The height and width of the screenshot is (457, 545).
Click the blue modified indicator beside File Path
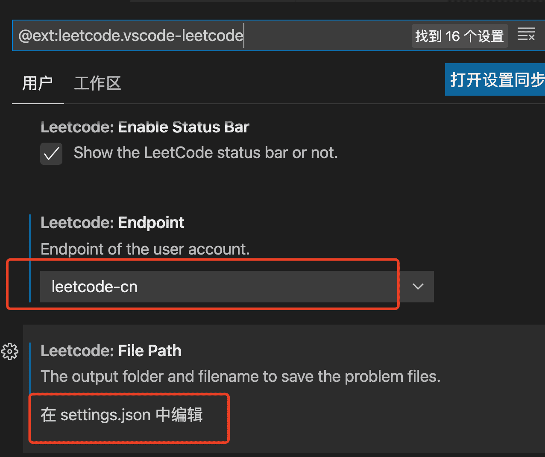(x=30, y=368)
